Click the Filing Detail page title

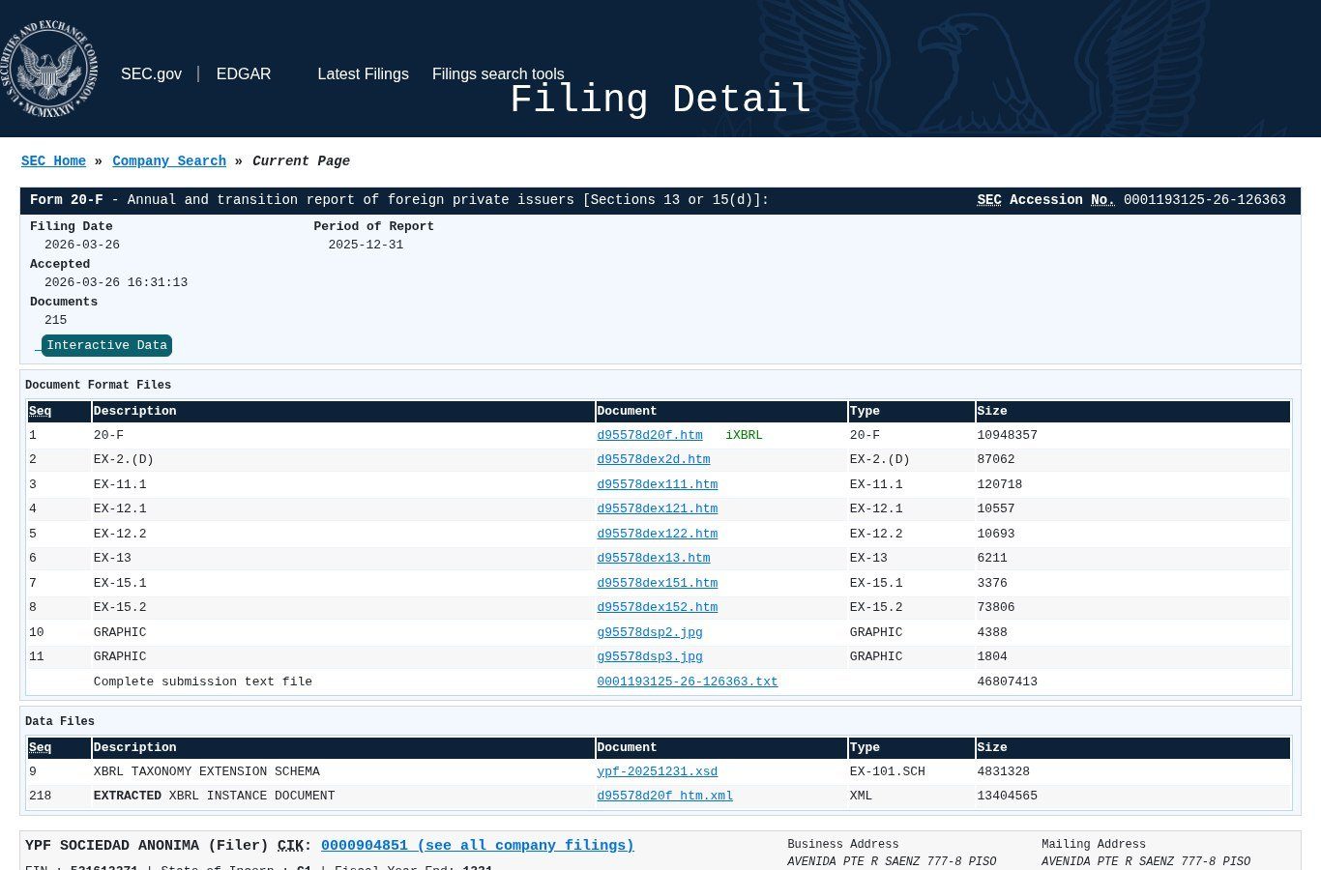[660, 100]
